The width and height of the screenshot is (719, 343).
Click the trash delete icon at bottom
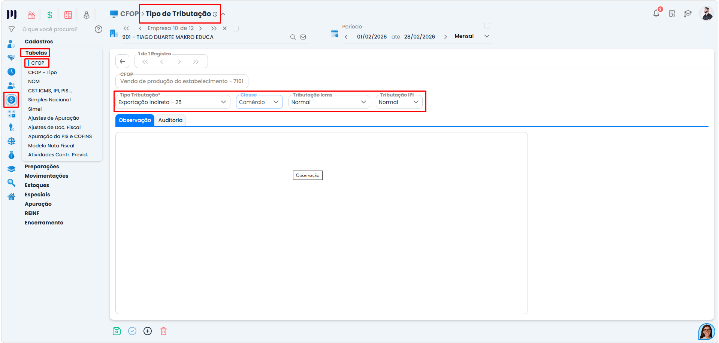tap(163, 331)
